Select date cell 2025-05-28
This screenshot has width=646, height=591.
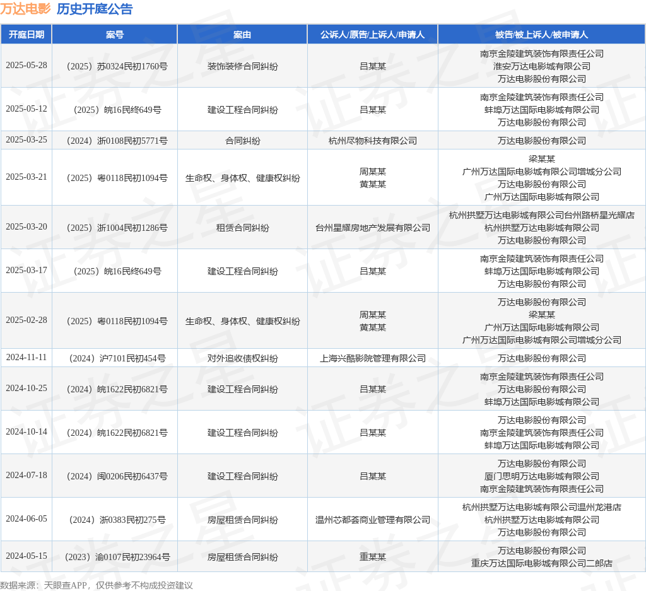pos(26,66)
